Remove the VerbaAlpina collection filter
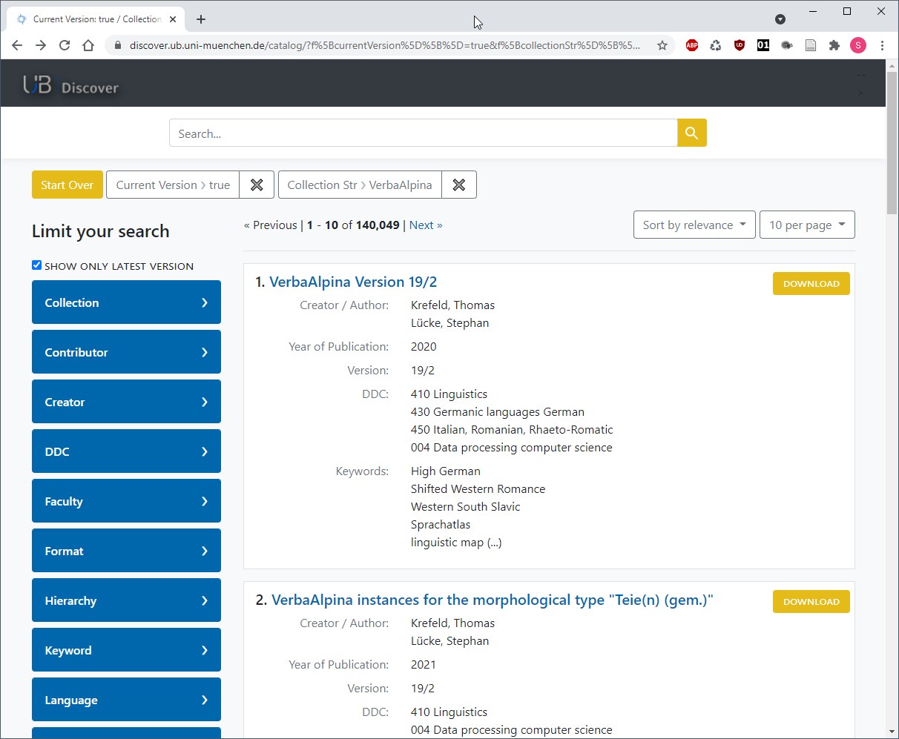 coord(459,185)
